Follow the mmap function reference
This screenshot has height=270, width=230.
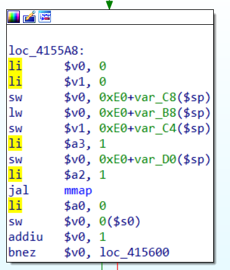(78, 191)
